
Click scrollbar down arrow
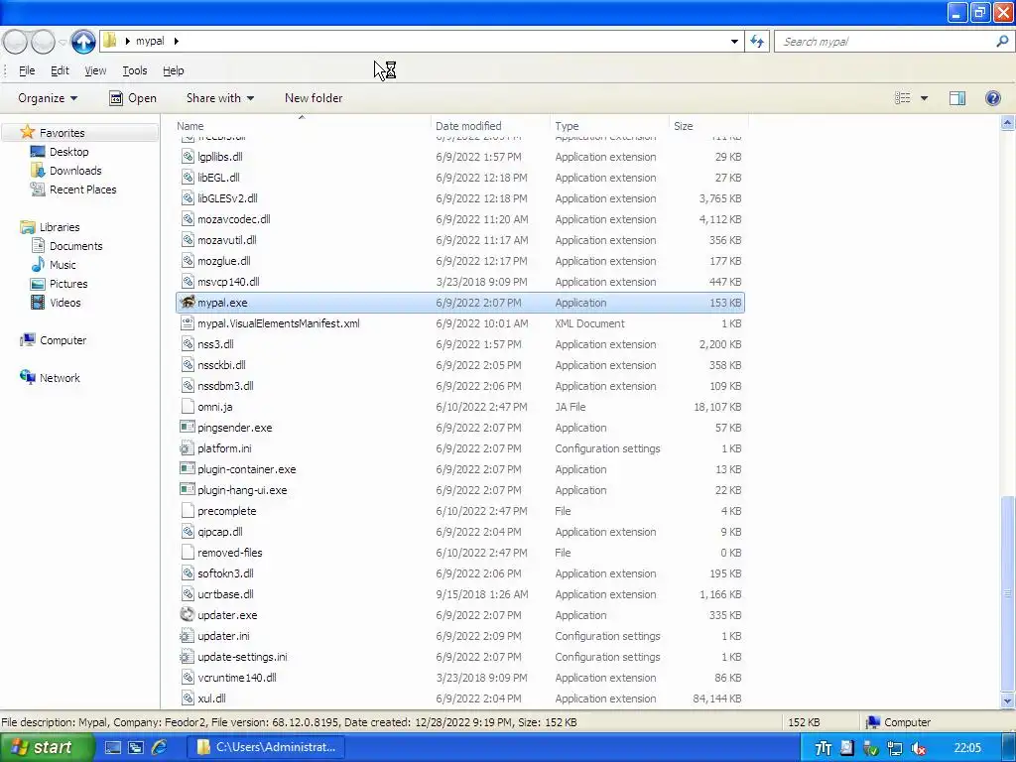pos(1007,700)
